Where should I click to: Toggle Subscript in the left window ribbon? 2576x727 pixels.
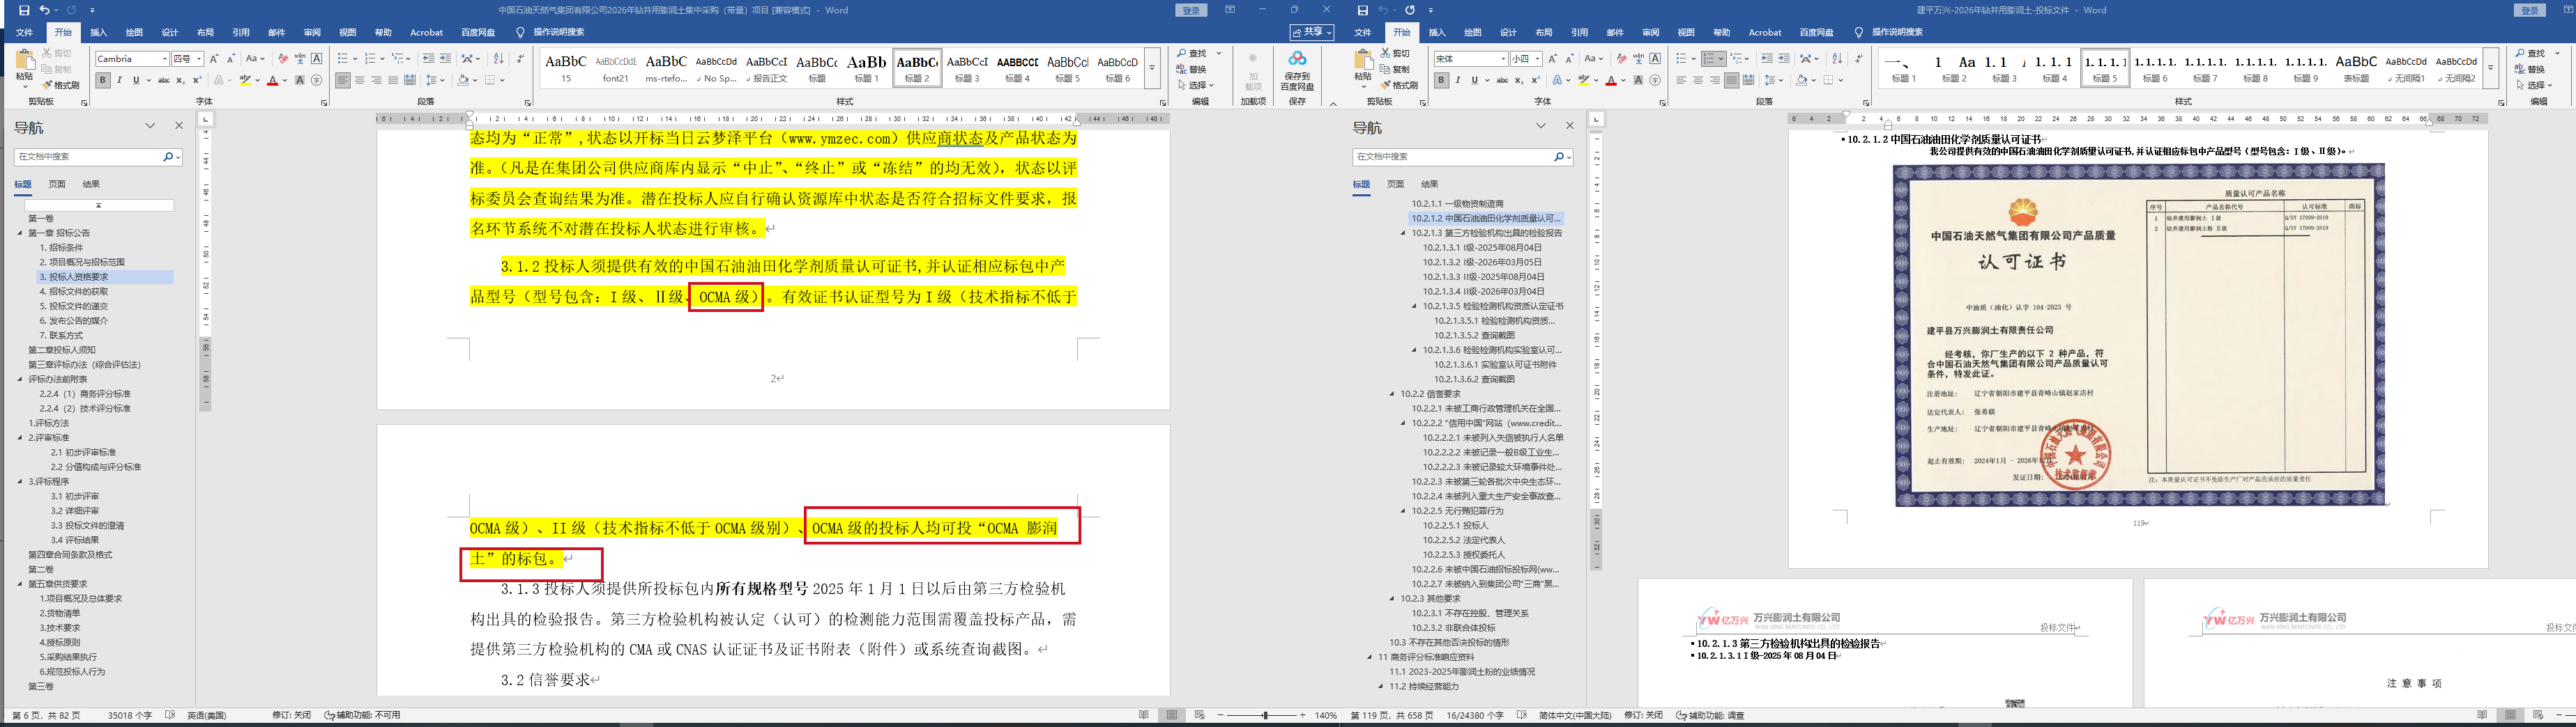click(180, 80)
